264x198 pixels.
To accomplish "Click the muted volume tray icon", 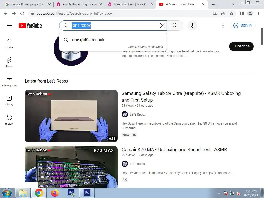I will click(x=238, y=193).
